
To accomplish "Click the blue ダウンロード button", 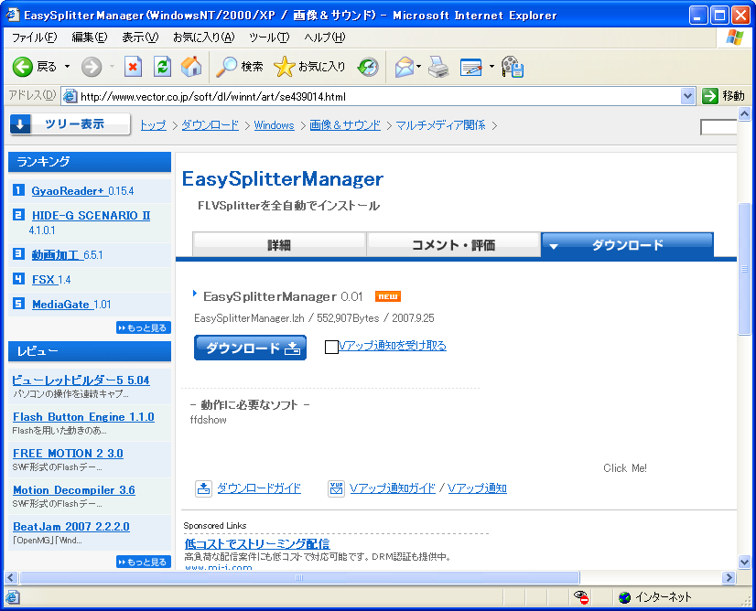I will pyautogui.click(x=250, y=348).
